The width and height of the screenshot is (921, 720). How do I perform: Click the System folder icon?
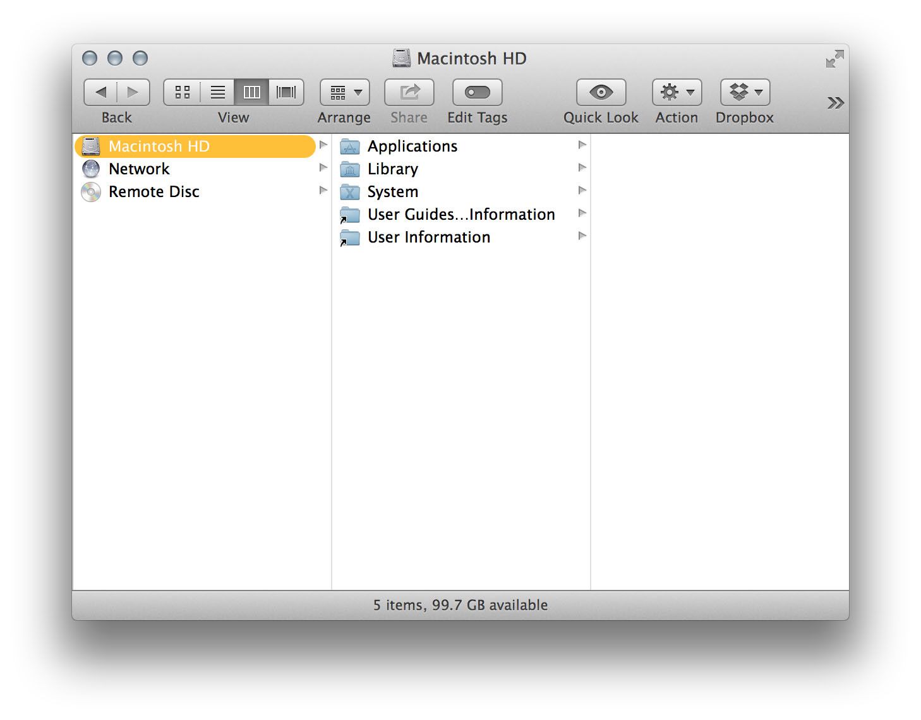coord(350,192)
